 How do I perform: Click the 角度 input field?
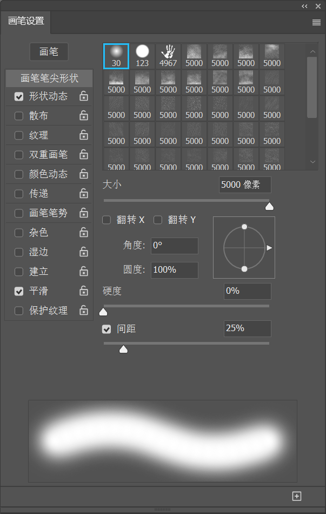(x=174, y=246)
